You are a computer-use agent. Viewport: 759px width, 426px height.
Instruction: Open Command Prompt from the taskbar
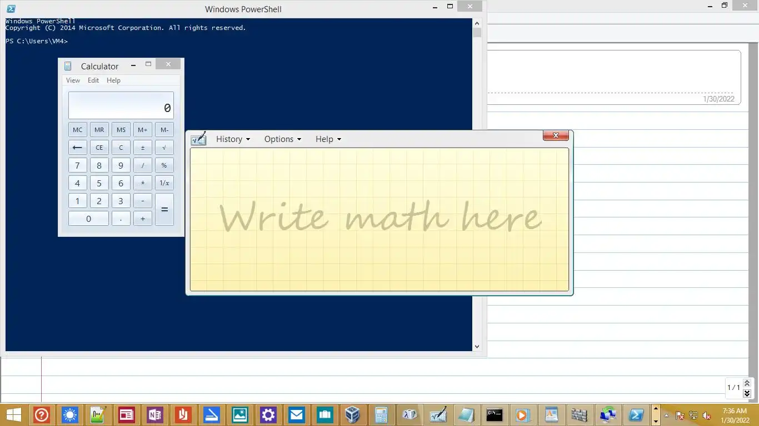pyautogui.click(x=495, y=415)
